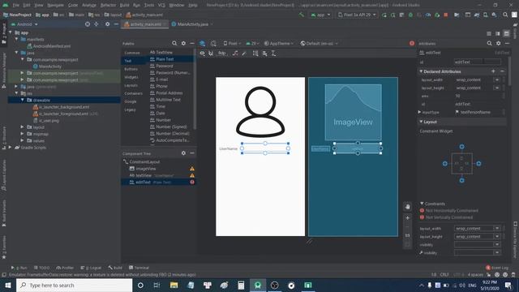Open the Android project view dropdown
The image size is (519, 292).
click(x=24, y=24)
